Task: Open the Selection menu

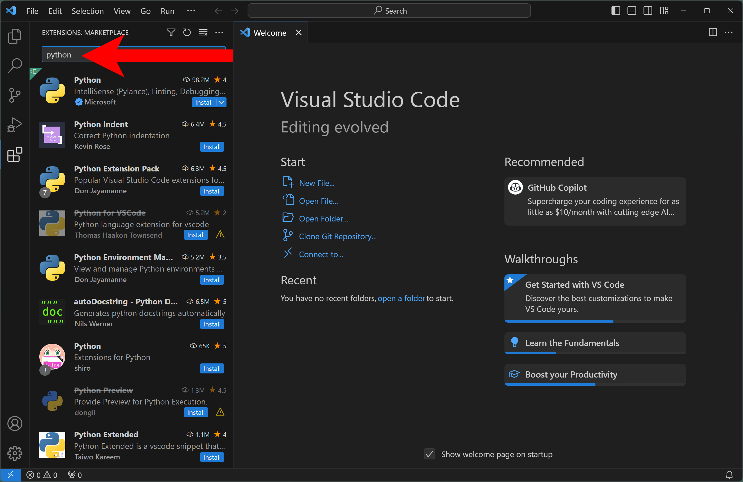Action: coord(88,11)
